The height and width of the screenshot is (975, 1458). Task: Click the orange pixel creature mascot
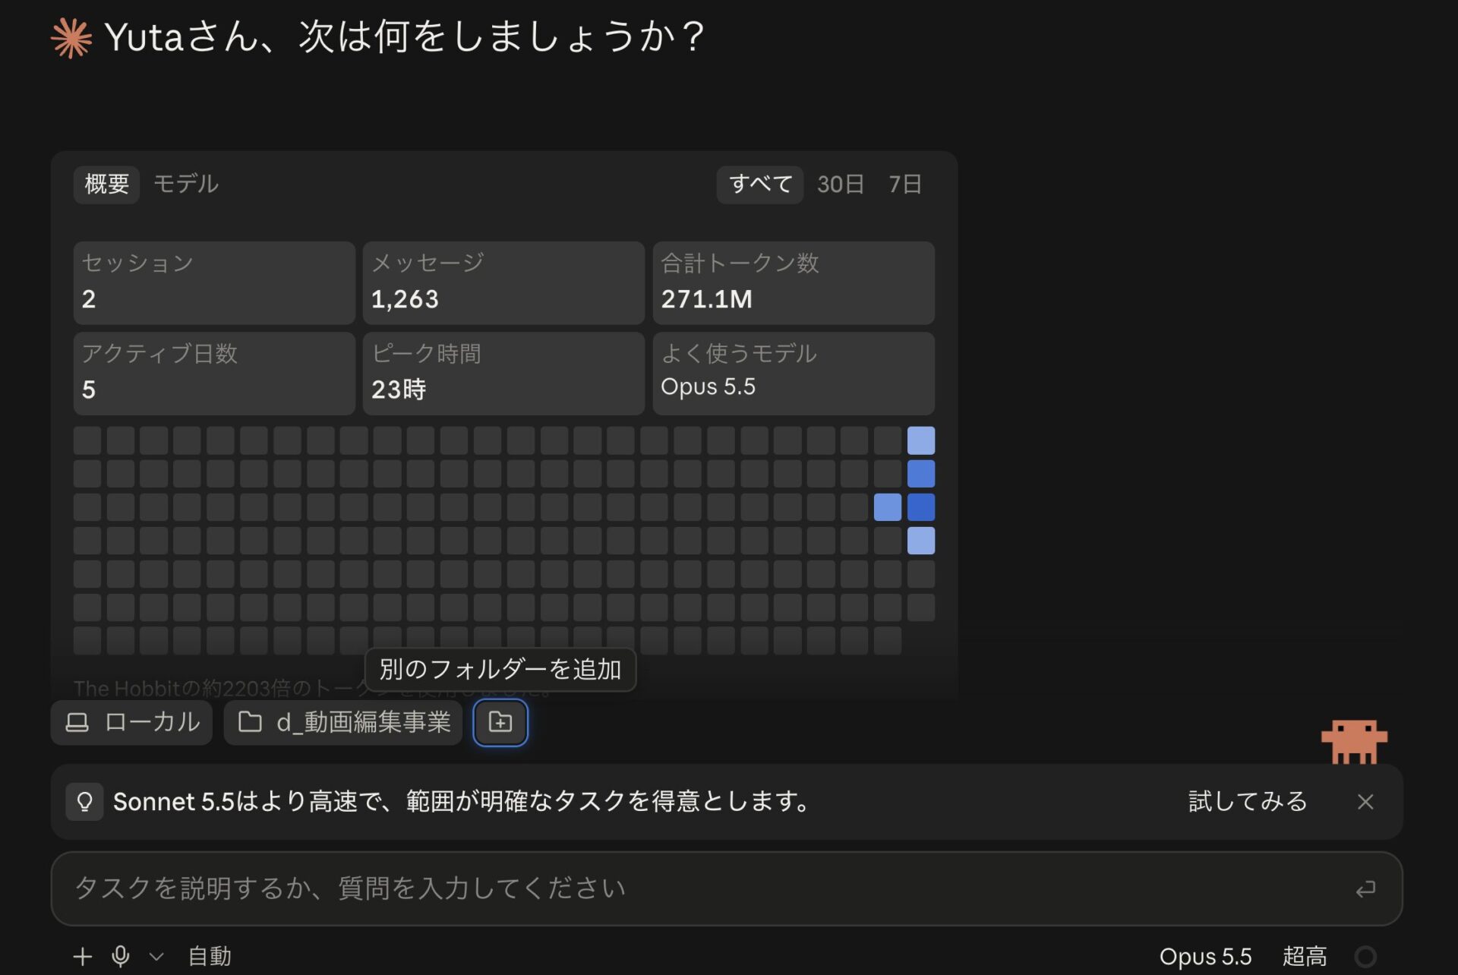point(1354,741)
